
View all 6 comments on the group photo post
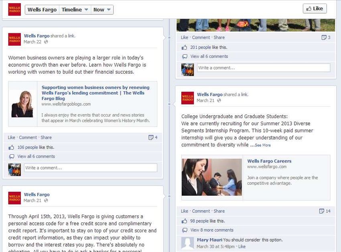pyautogui.click(x=209, y=56)
